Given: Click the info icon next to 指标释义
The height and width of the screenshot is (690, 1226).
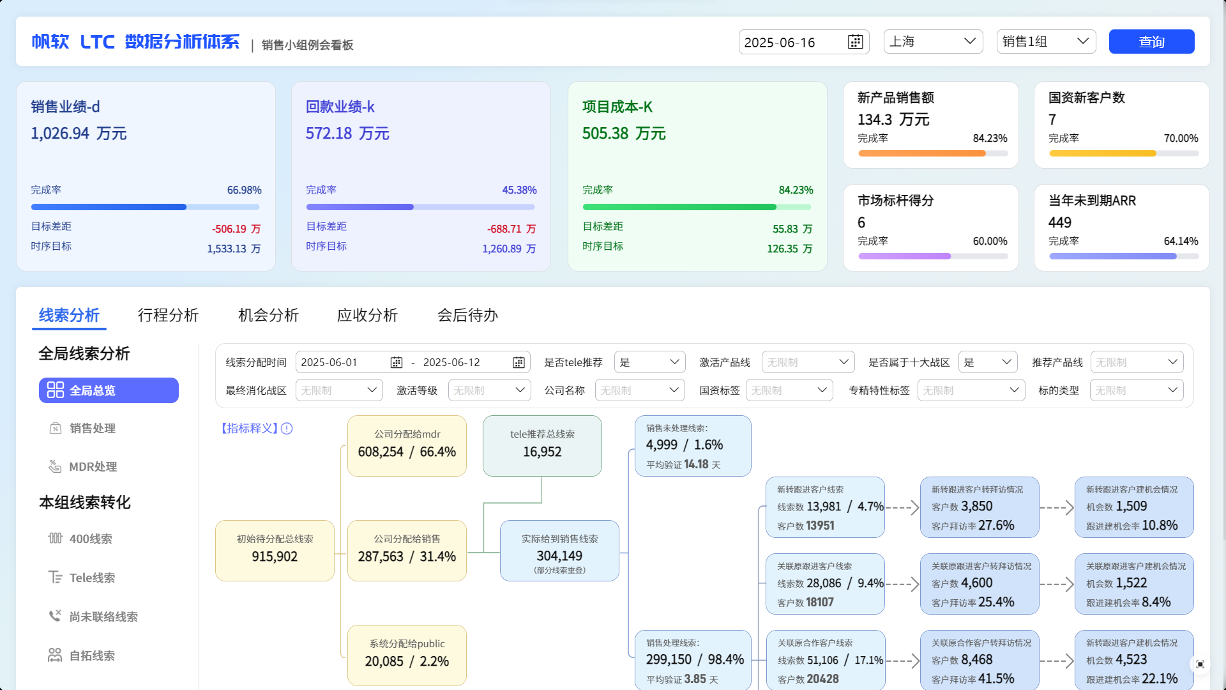Looking at the screenshot, I should [x=287, y=429].
